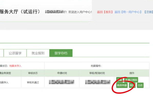Click the 取消 button in operations
153x110 pixels.
[x=132, y=85]
